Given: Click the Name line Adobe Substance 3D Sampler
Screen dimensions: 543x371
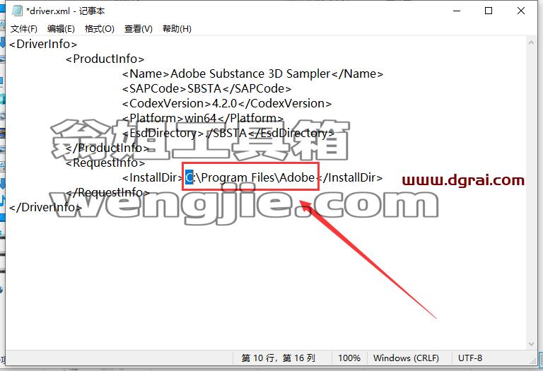Looking at the screenshot, I should [253, 74].
